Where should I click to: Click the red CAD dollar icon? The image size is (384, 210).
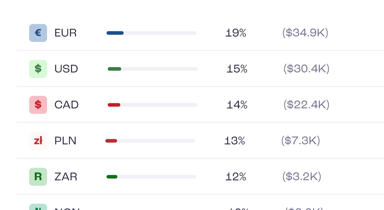click(38, 105)
